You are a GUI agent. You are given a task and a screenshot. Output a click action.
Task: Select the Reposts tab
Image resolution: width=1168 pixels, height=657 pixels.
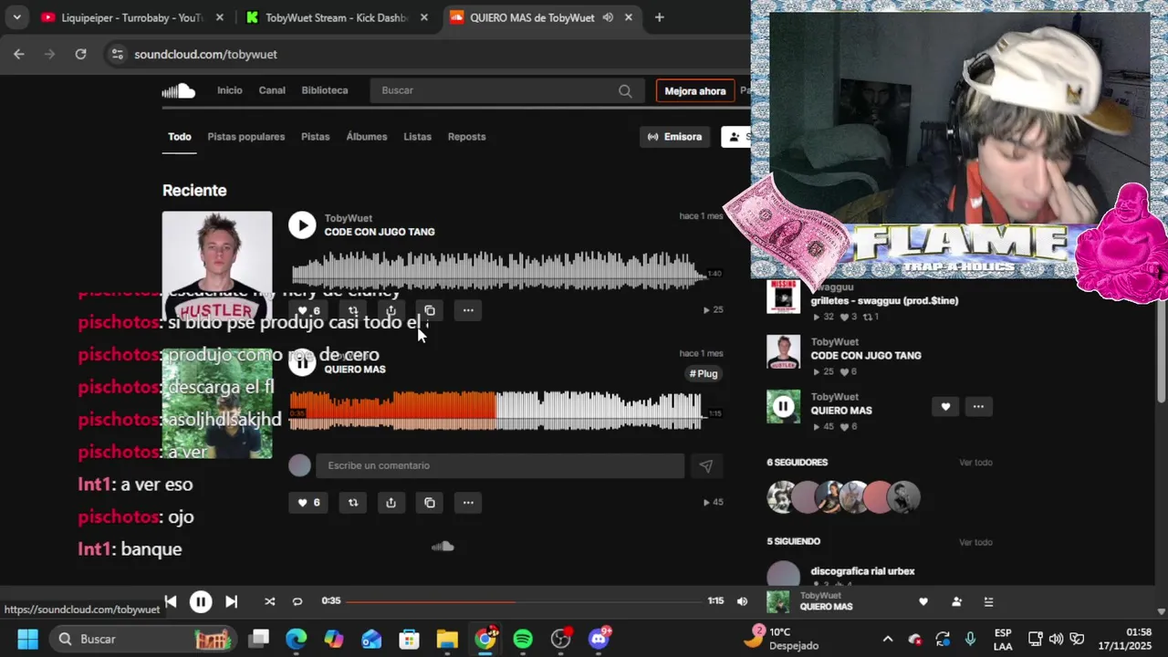point(466,137)
